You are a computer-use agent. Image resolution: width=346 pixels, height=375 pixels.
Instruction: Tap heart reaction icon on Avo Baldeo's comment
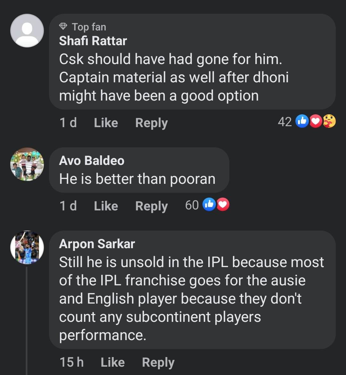223,205
